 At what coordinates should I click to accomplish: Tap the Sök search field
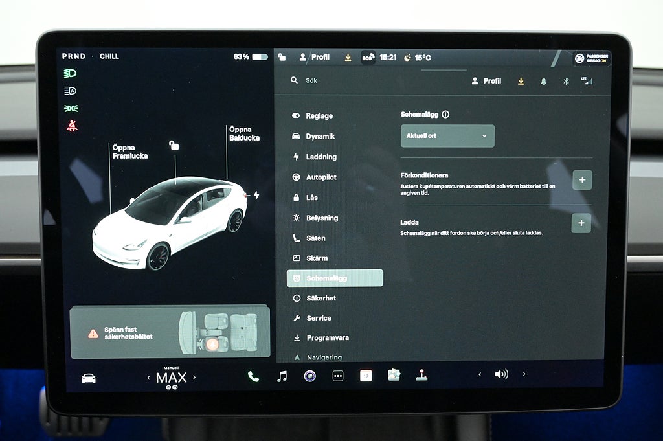(x=337, y=81)
